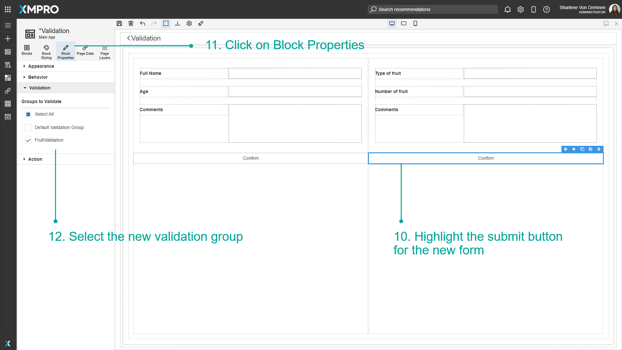Delete the selected Confirm button via trash icon
This screenshot has width=622, height=350.
[599, 149]
